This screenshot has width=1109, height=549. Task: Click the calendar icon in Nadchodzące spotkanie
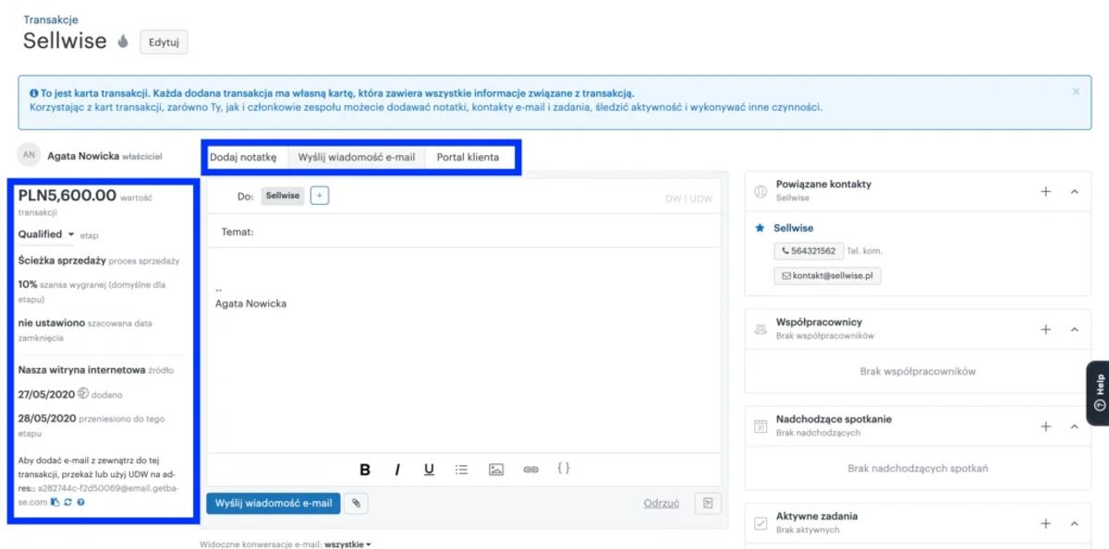761,426
